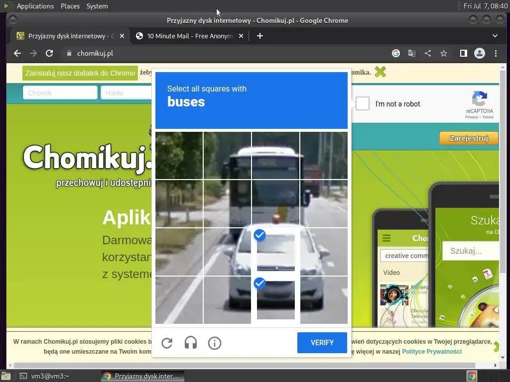This screenshot has width=510, height=382.
Task: Open captcha help info icon
Action: [215, 343]
